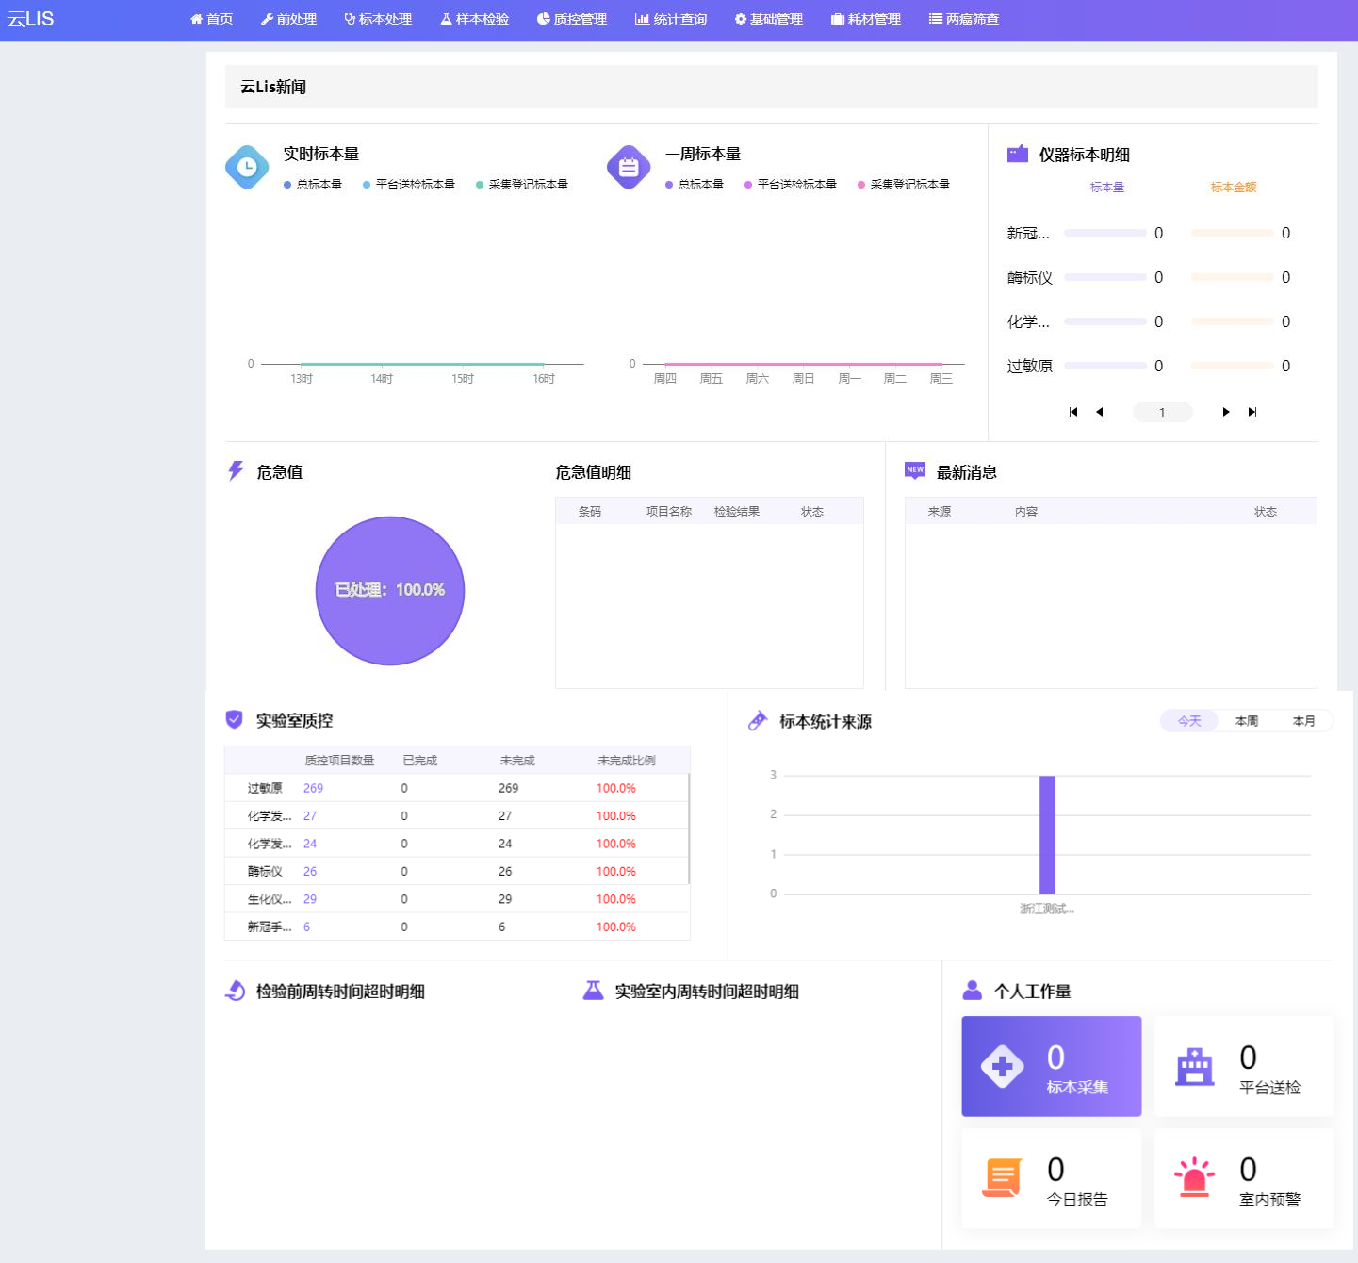Toggle 平台送检标本量 legend in 一周标本量 chart

click(791, 185)
